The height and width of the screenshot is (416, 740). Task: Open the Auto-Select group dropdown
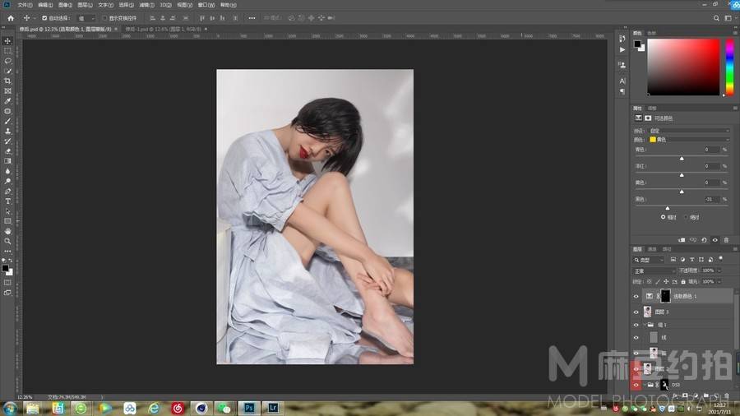(x=86, y=18)
